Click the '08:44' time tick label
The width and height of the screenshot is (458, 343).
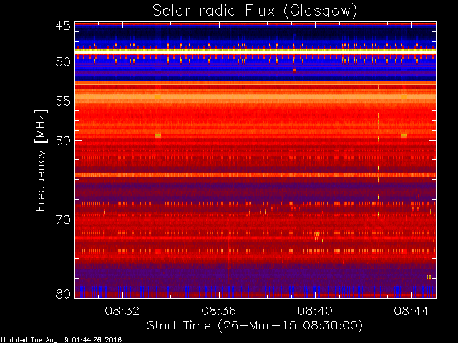(411, 312)
